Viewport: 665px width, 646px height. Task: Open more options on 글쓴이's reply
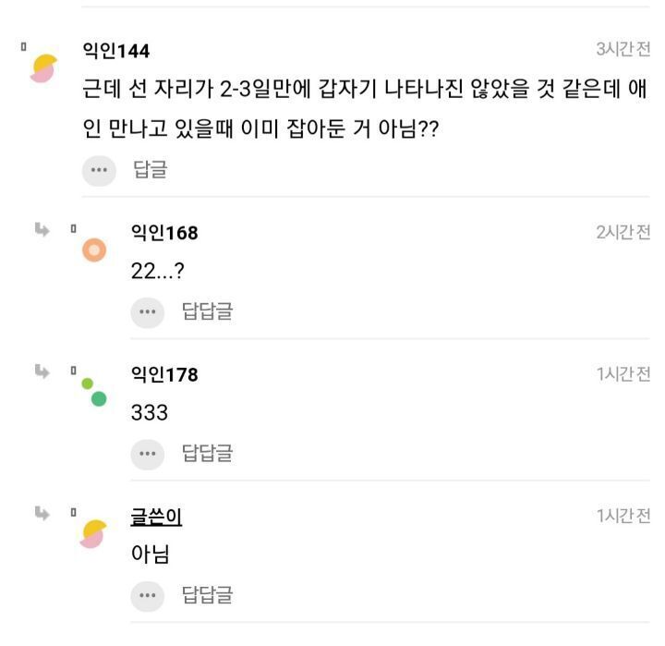(147, 594)
